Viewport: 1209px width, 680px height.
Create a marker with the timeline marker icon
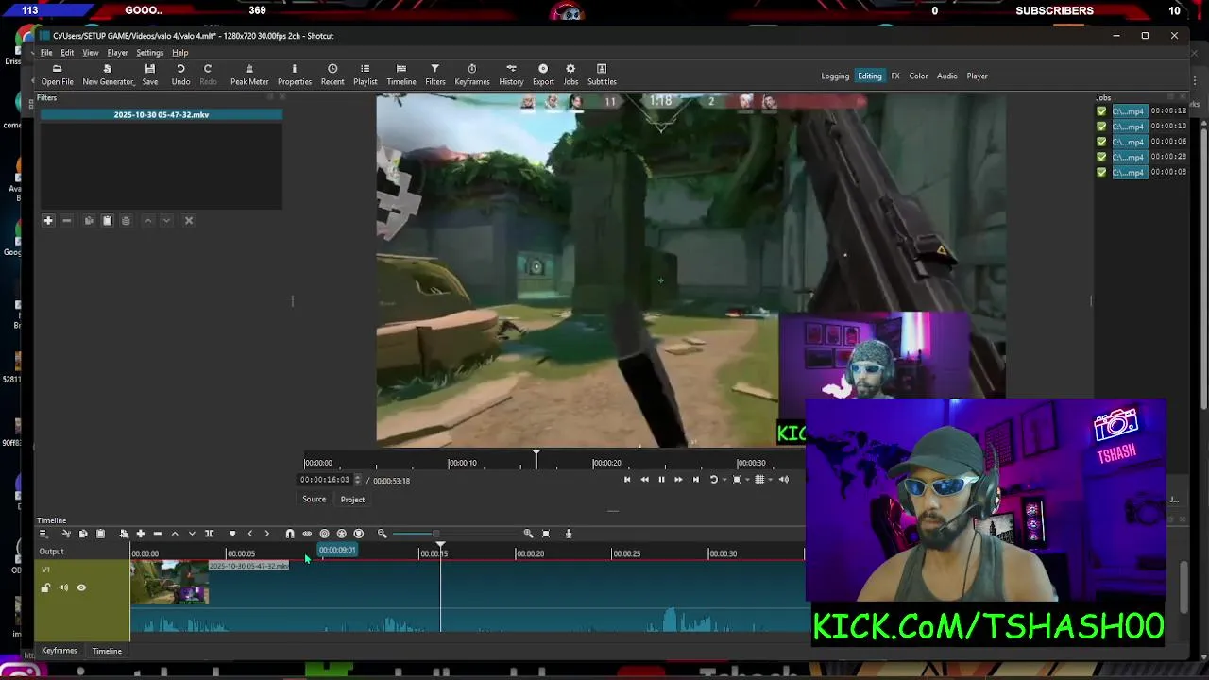coord(232,534)
